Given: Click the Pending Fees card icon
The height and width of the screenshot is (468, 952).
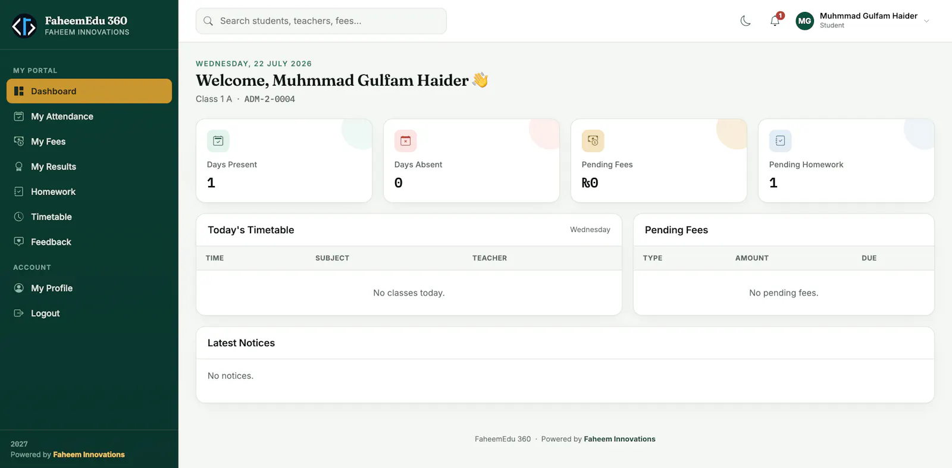Looking at the screenshot, I should [593, 141].
